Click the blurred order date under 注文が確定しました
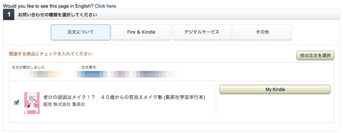 click(x=41, y=74)
